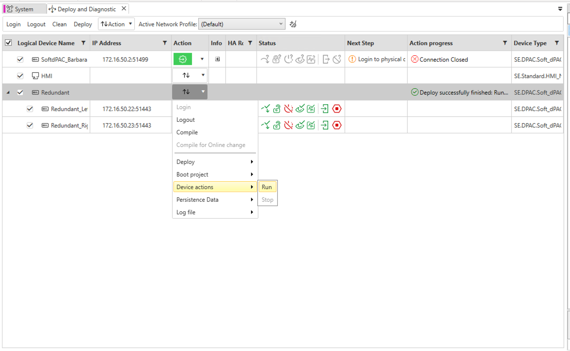This screenshot has height=351, width=570.
Task: Choose Compile from the context menu
Action: (x=187, y=132)
